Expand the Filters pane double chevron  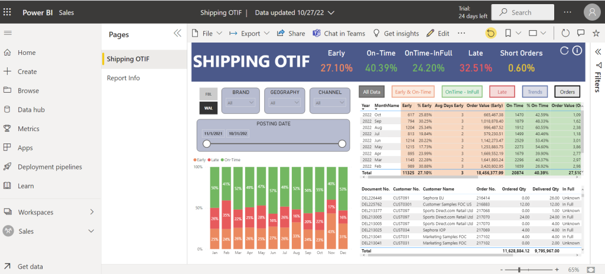(x=599, y=52)
